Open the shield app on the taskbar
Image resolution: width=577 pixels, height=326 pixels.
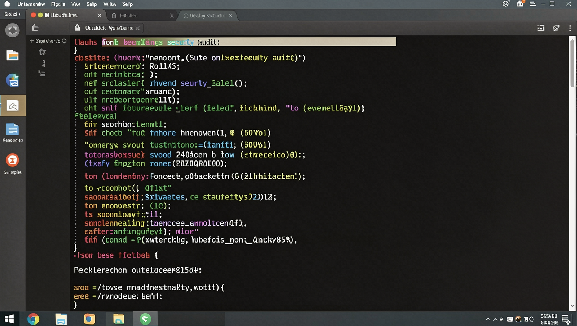89,319
